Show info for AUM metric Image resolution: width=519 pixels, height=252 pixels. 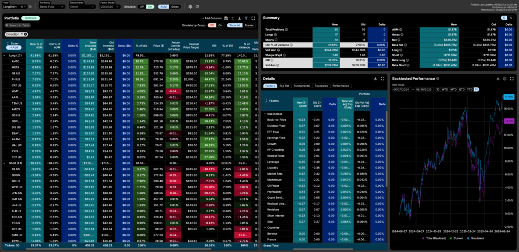(x=400, y=29)
